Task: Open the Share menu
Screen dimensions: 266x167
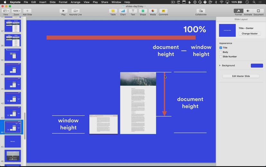Action: 104,2
